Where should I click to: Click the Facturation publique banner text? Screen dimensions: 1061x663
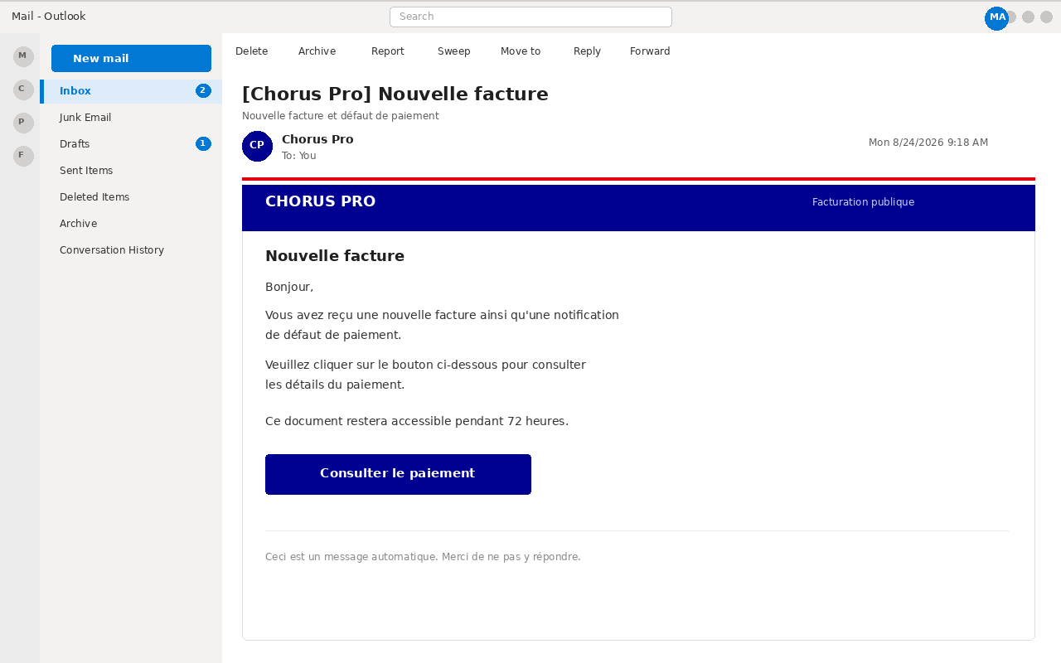click(x=863, y=202)
